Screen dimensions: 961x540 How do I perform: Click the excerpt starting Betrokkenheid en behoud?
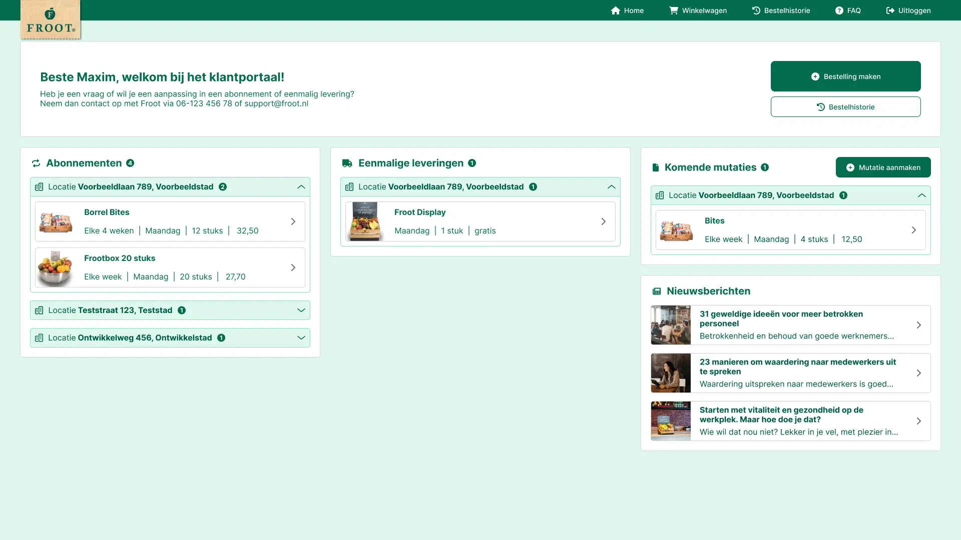pyautogui.click(x=797, y=336)
